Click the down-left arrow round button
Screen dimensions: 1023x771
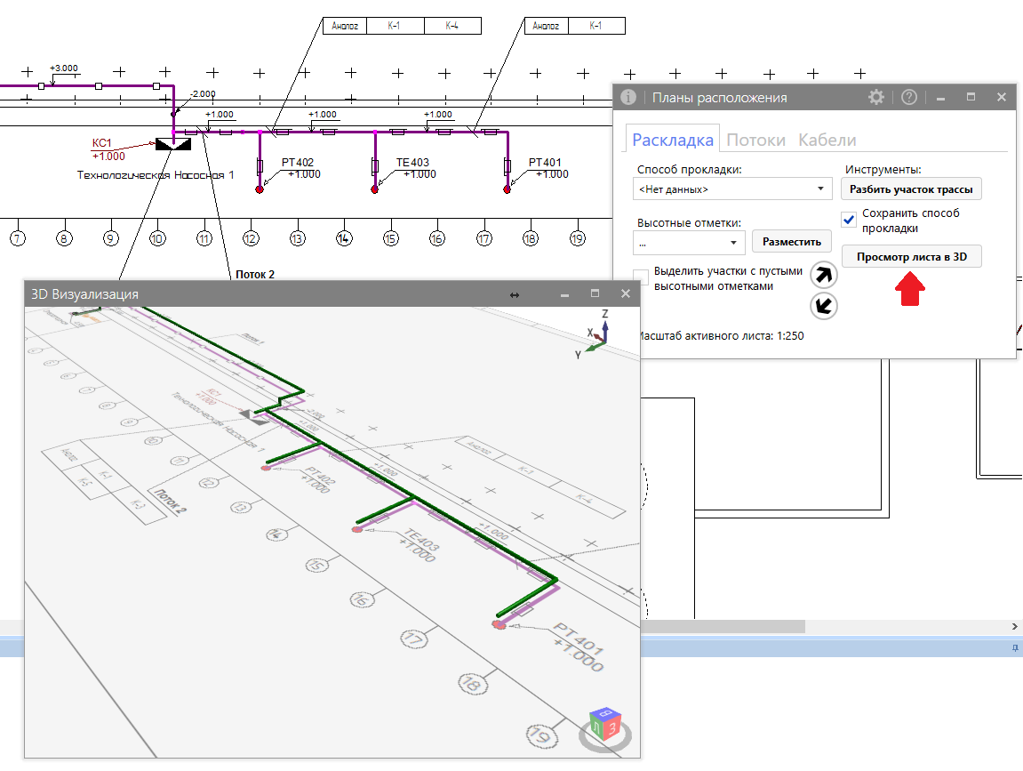coord(825,306)
